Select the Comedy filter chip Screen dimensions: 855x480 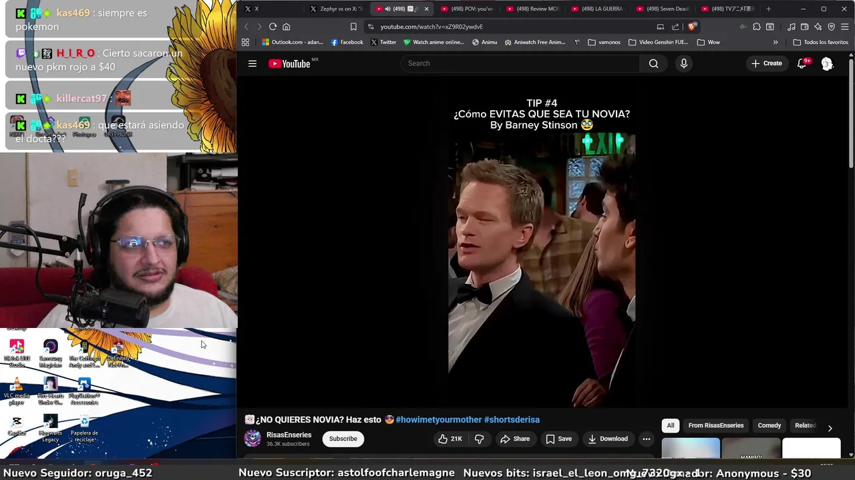coord(769,425)
